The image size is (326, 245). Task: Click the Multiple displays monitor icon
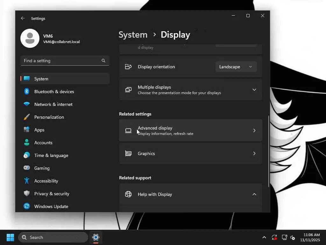[128, 90]
